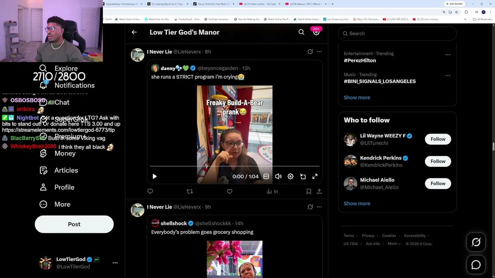Open video playback settings gear
This screenshot has height=278, width=495.
click(x=290, y=176)
